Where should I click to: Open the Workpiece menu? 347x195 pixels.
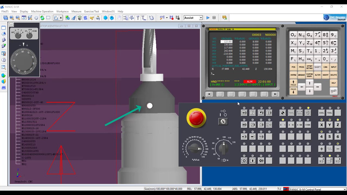point(62,11)
